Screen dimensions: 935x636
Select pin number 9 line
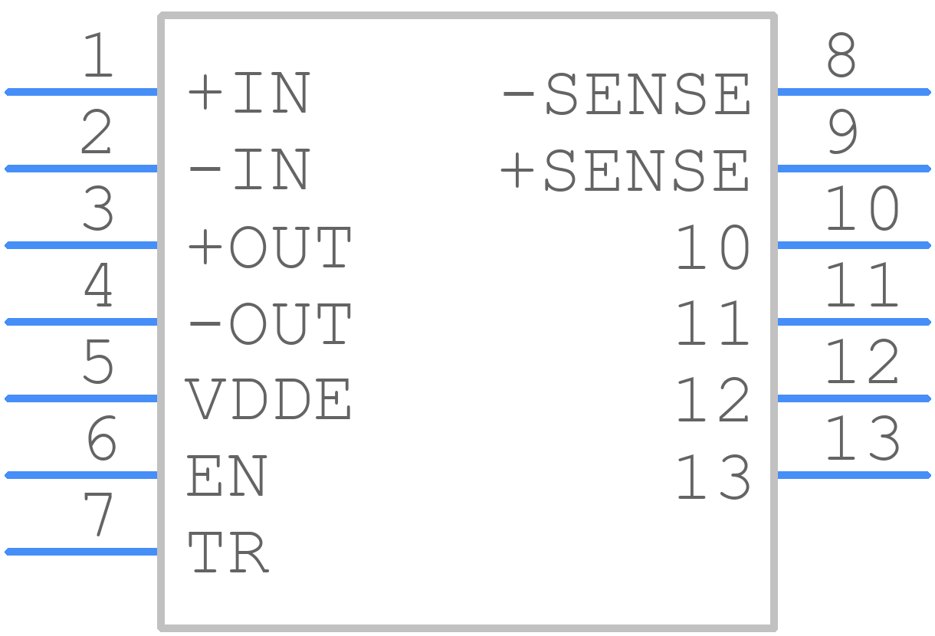(854, 169)
